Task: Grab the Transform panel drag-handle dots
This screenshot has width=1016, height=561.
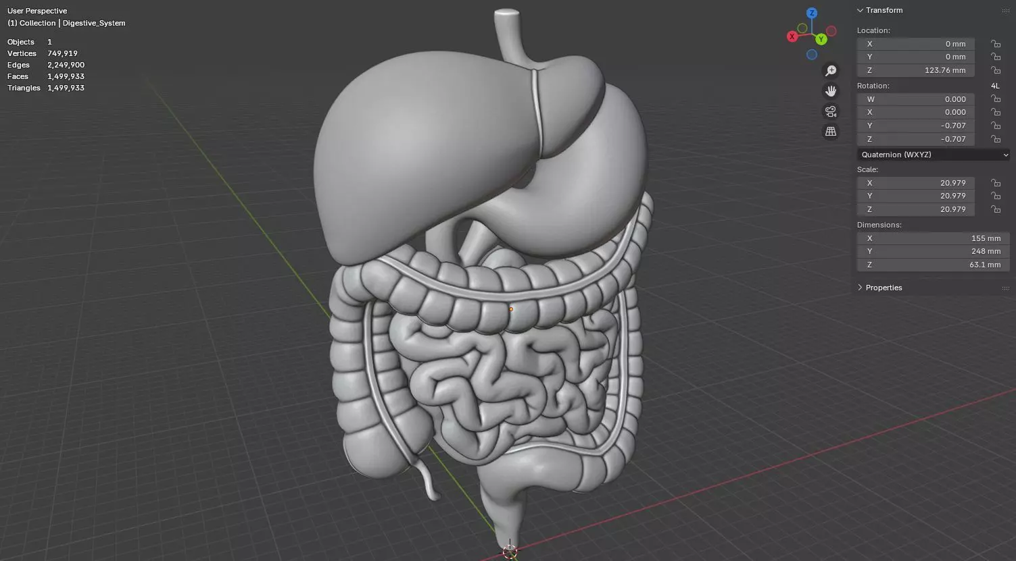Action: click(x=1005, y=11)
